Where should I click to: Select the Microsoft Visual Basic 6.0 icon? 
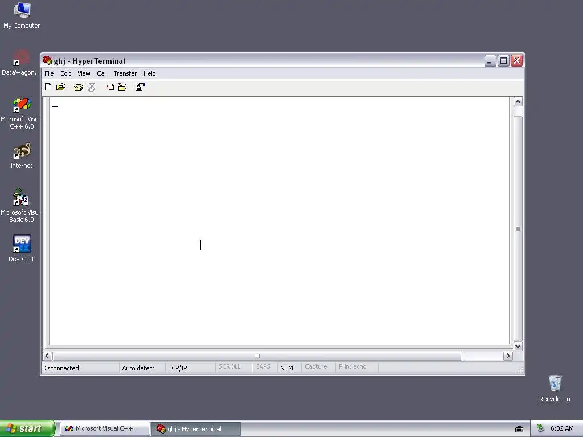21,205
